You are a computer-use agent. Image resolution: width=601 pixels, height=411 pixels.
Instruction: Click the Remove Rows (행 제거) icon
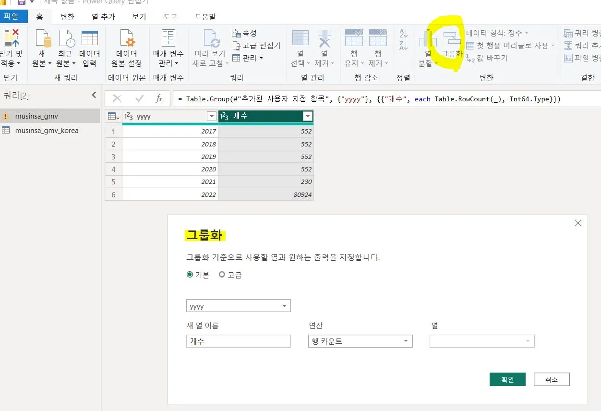point(378,37)
